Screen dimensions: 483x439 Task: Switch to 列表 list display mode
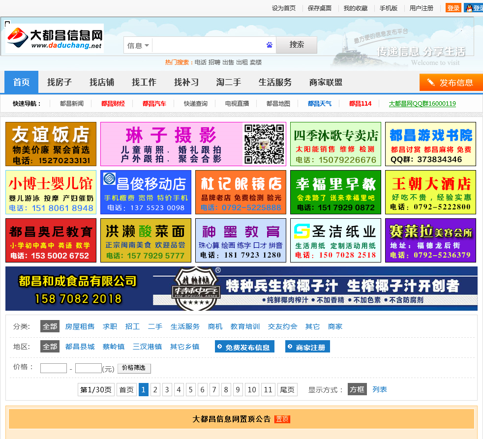(380, 389)
